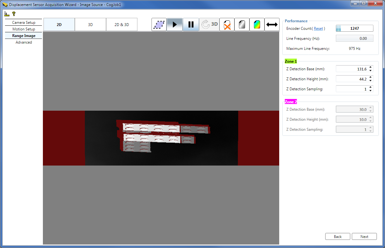Select the pointer measurement tool
The height and width of the screenshot is (248, 385).
(7, 13)
